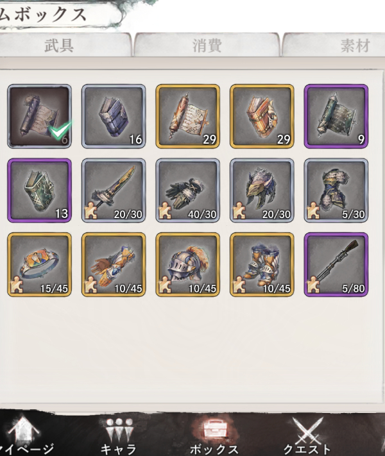The image size is (385, 456).
Task: Select the checked dark scroll item
Action: (x=39, y=116)
